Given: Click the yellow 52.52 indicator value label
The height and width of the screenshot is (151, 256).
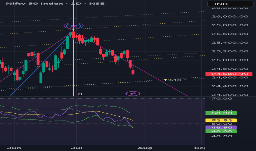Looking at the screenshot, I should point(221,121).
